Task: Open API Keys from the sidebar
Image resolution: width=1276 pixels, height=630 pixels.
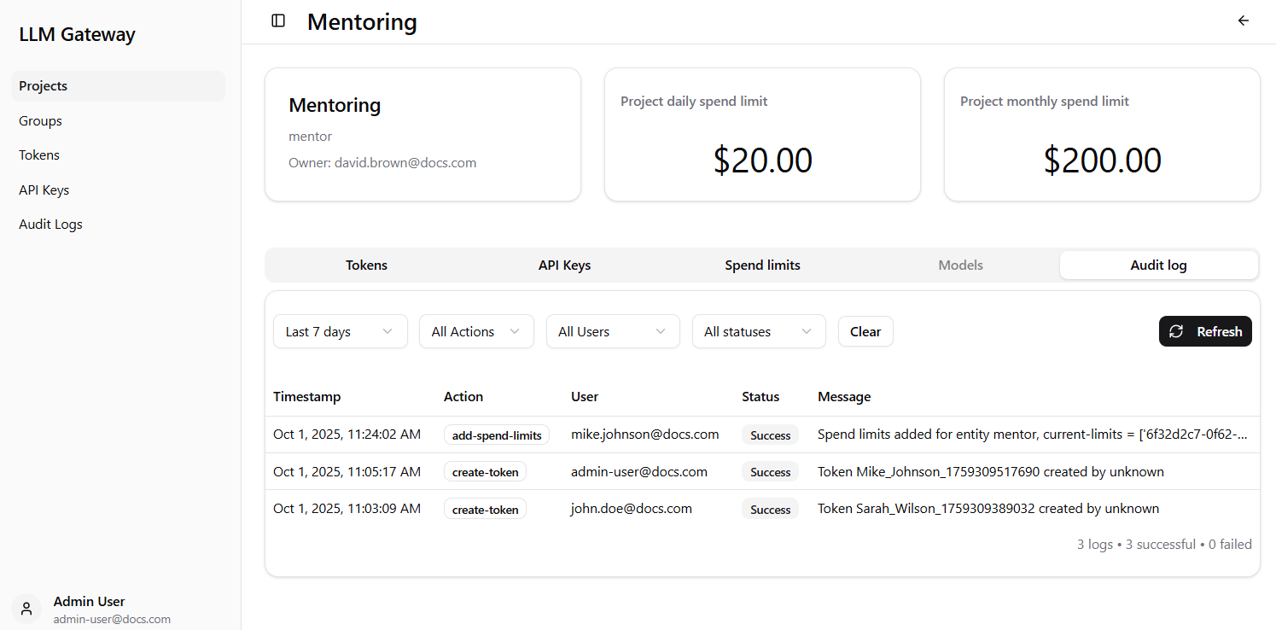Action: (44, 190)
